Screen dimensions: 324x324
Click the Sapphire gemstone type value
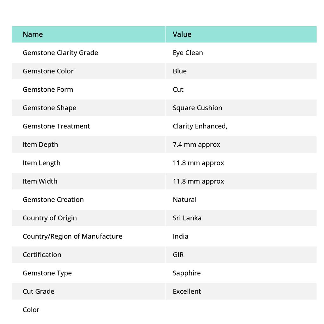coord(187,273)
